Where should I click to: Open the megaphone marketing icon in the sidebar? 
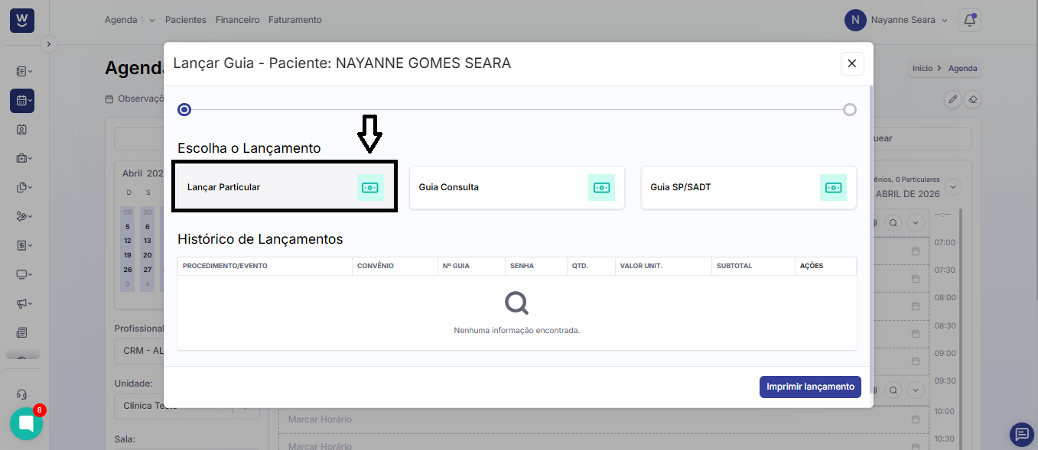click(x=24, y=303)
